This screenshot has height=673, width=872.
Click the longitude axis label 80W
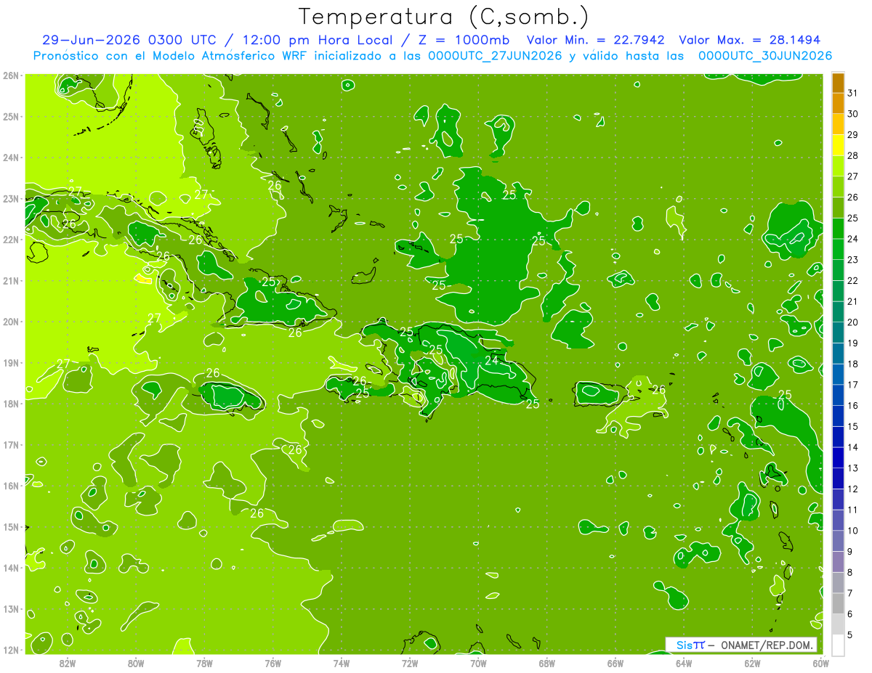click(136, 663)
